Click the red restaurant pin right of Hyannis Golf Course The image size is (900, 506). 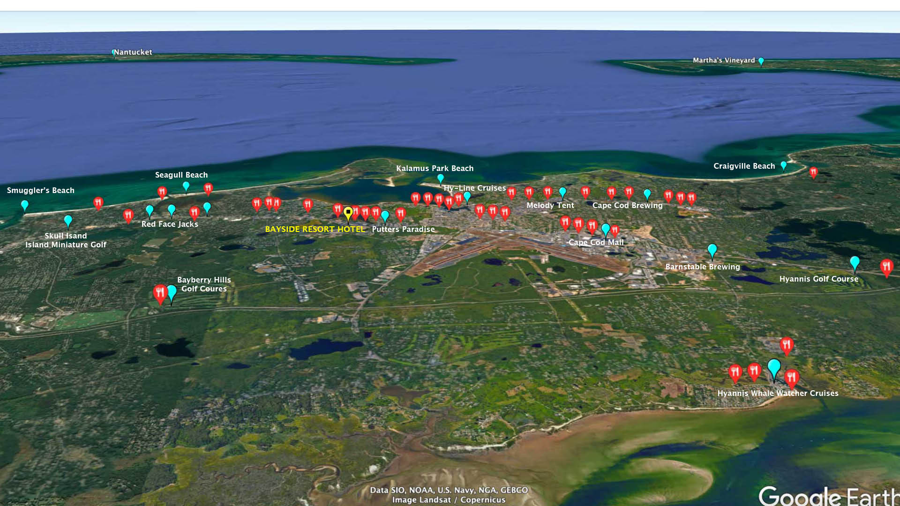[x=886, y=268]
